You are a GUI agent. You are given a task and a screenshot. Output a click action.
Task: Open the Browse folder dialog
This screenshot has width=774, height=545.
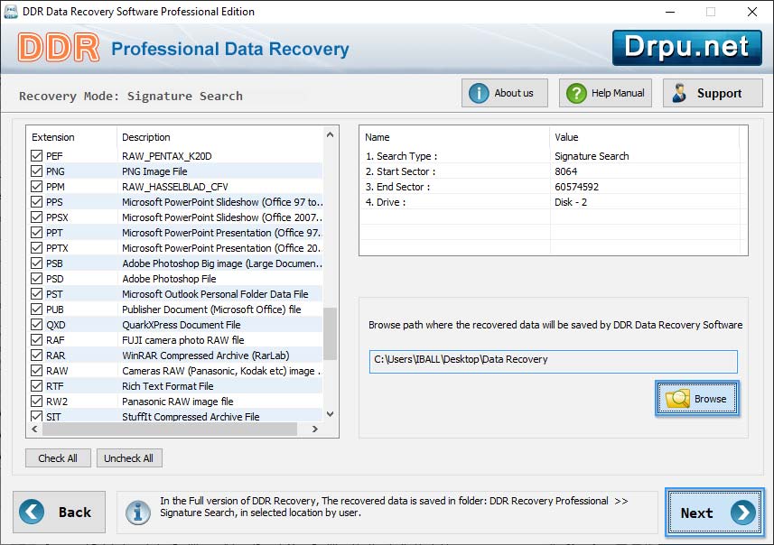pos(697,399)
